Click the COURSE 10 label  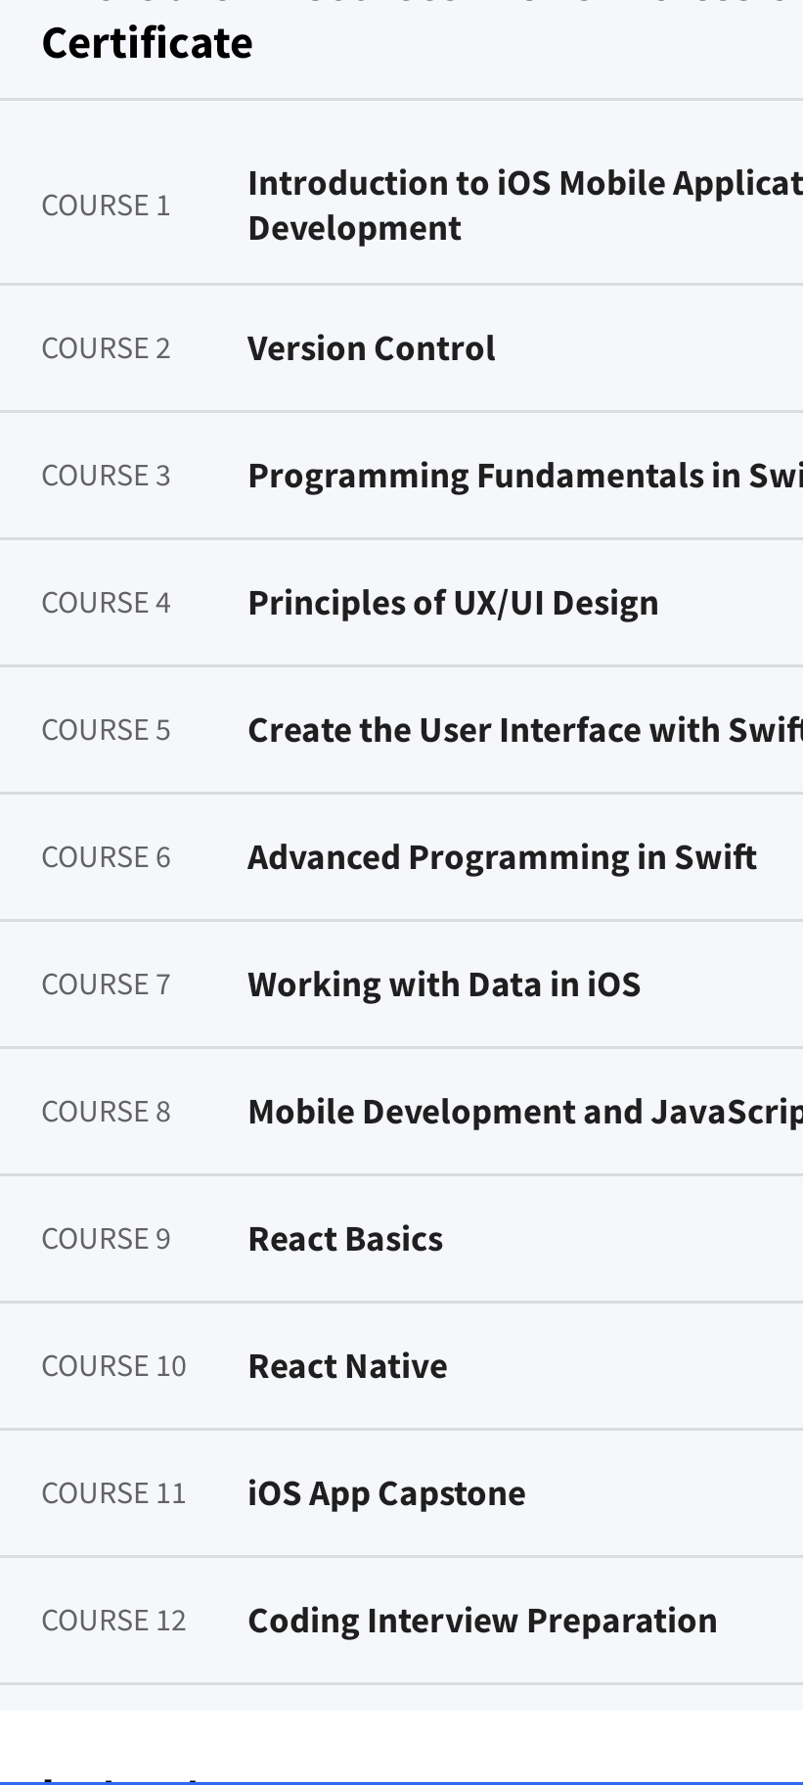coord(113,1366)
